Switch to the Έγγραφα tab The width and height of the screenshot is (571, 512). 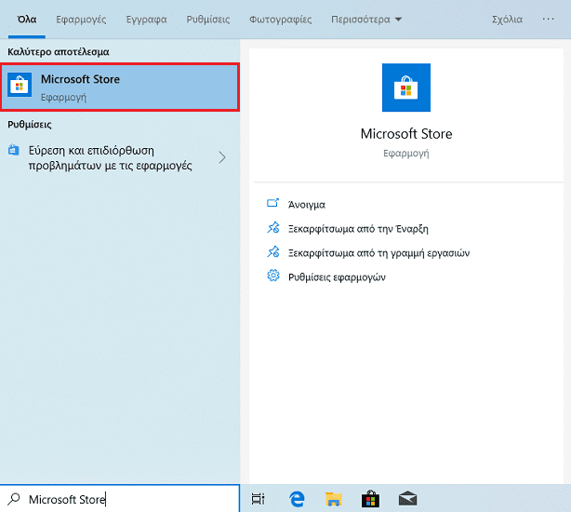[146, 20]
